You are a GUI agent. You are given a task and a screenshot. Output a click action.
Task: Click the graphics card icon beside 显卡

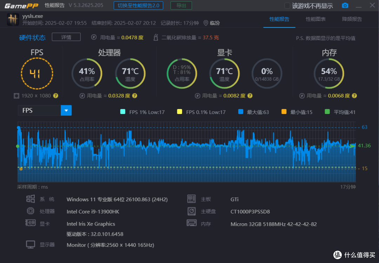tap(31, 223)
